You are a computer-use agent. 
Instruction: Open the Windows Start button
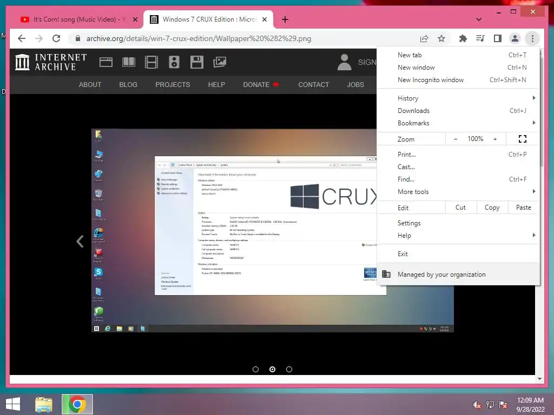(13, 404)
